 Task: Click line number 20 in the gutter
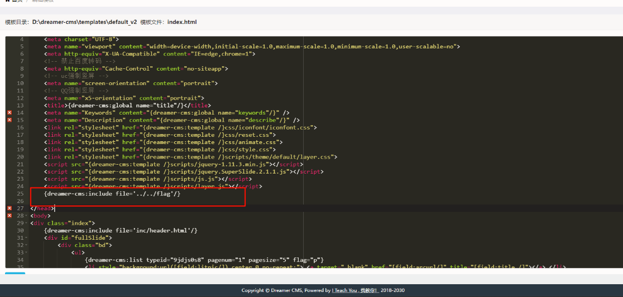[20, 157]
